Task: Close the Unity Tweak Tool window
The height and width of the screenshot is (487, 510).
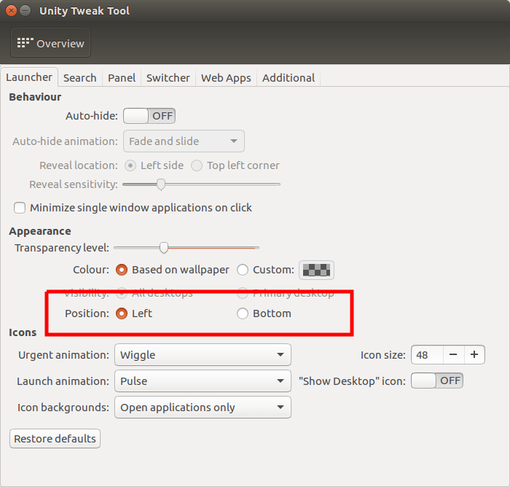Action: [x=11, y=11]
